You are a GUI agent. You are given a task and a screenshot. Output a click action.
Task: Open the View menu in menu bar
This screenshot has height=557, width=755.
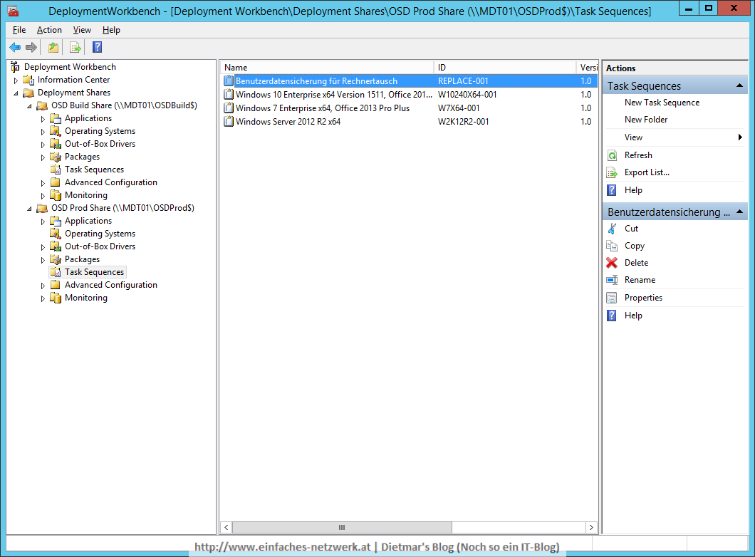tap(82, 30)
